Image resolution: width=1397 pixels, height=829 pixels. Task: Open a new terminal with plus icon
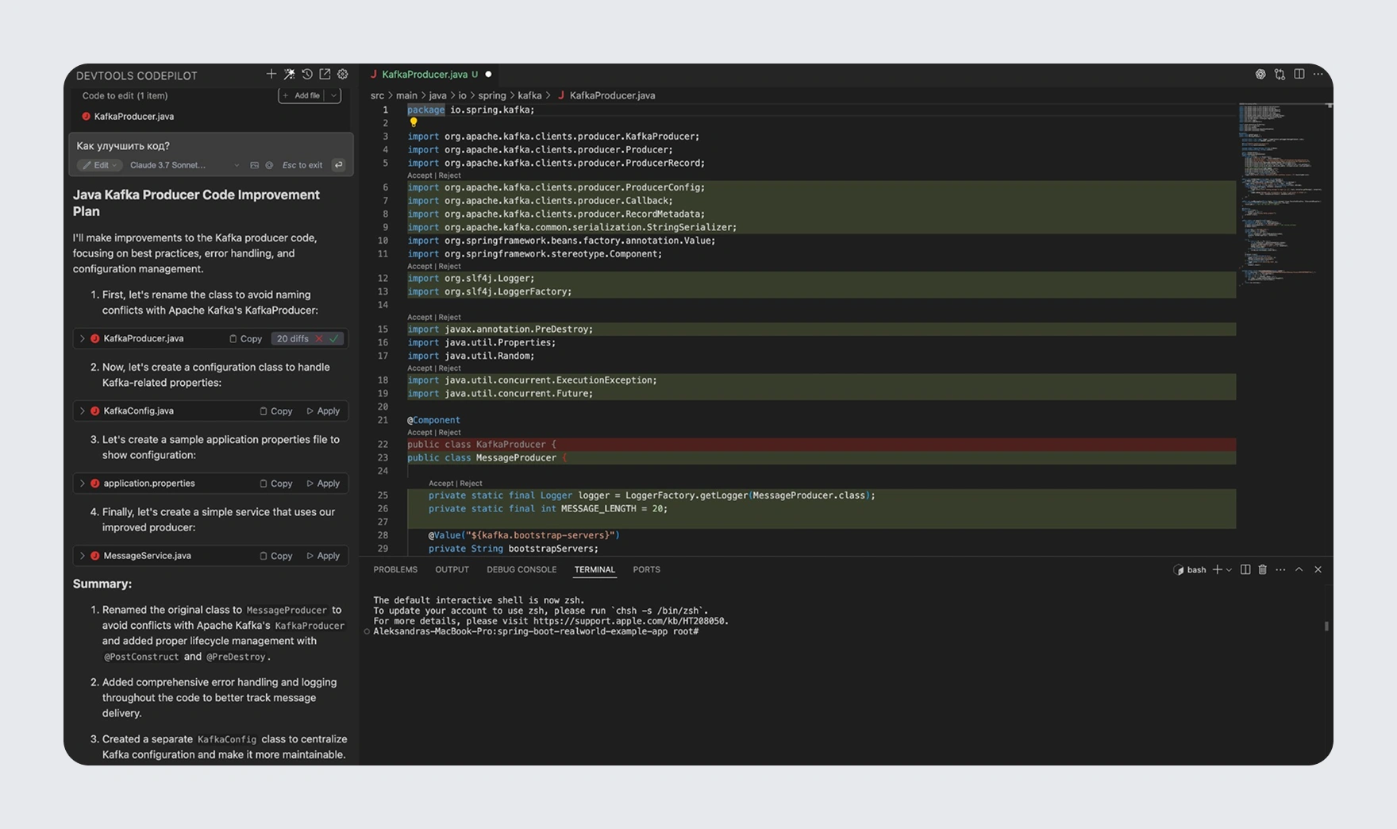coord(1218,569)
